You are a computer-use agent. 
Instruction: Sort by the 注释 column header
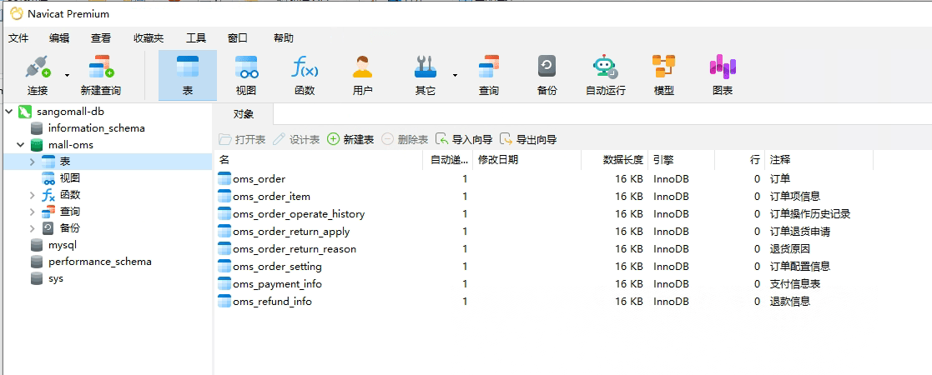coord(819,160)
